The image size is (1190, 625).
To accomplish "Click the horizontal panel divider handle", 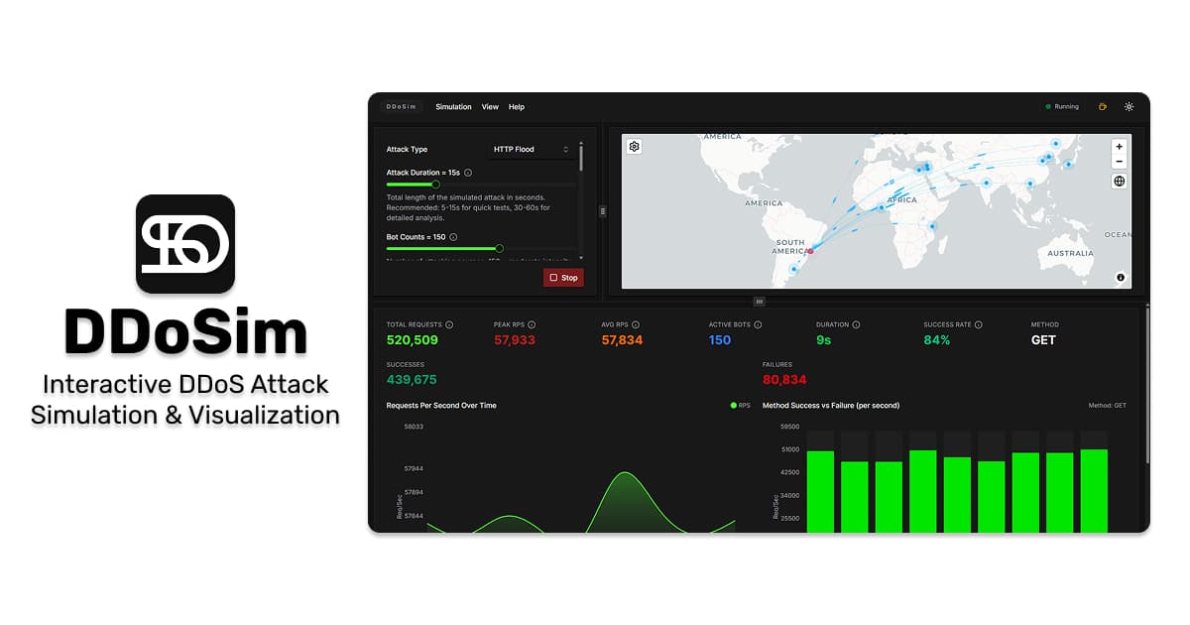I will pyautogui.click(x=759, y=301).
